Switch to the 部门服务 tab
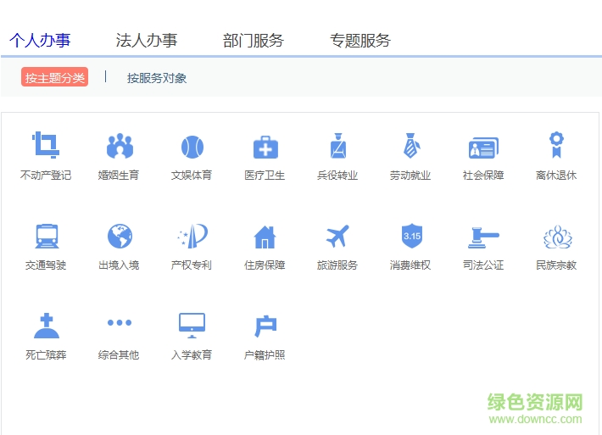The height and width of the screenshot is (435, 602). 254,40
